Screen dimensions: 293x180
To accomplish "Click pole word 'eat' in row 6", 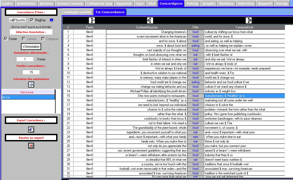I will 196,55.
